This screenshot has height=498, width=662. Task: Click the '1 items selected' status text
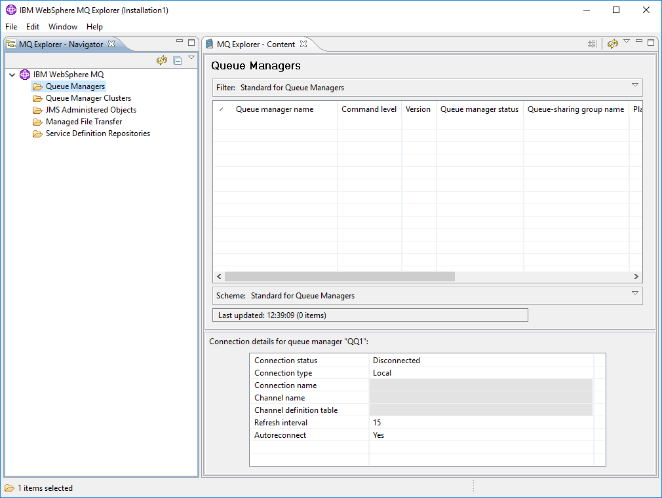point(45,488)
